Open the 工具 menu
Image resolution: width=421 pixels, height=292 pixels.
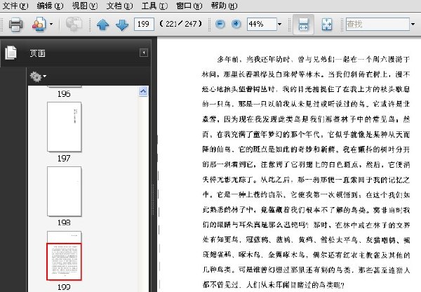tap(154, 6)
